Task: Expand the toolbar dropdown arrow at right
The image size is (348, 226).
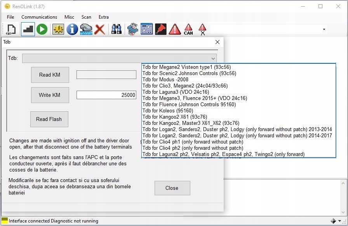Action: [x=324, y=29]
